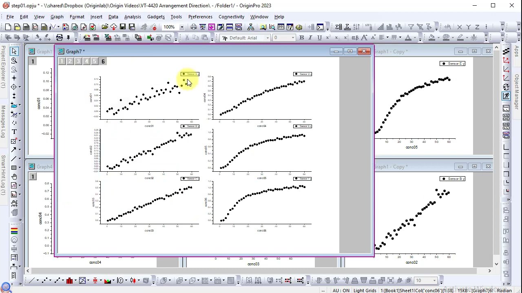Select the Rectangle drawing tool
This screenshot has height=293, width=522.
pyautogui.click(x=14, y=168)
